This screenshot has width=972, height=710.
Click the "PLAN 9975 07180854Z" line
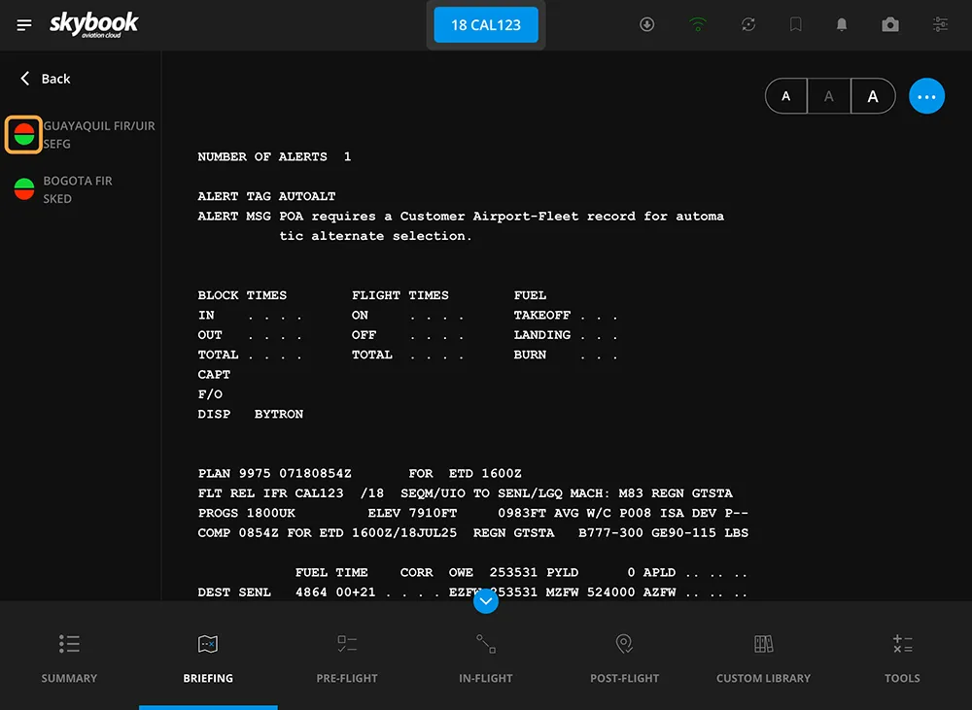360,474
